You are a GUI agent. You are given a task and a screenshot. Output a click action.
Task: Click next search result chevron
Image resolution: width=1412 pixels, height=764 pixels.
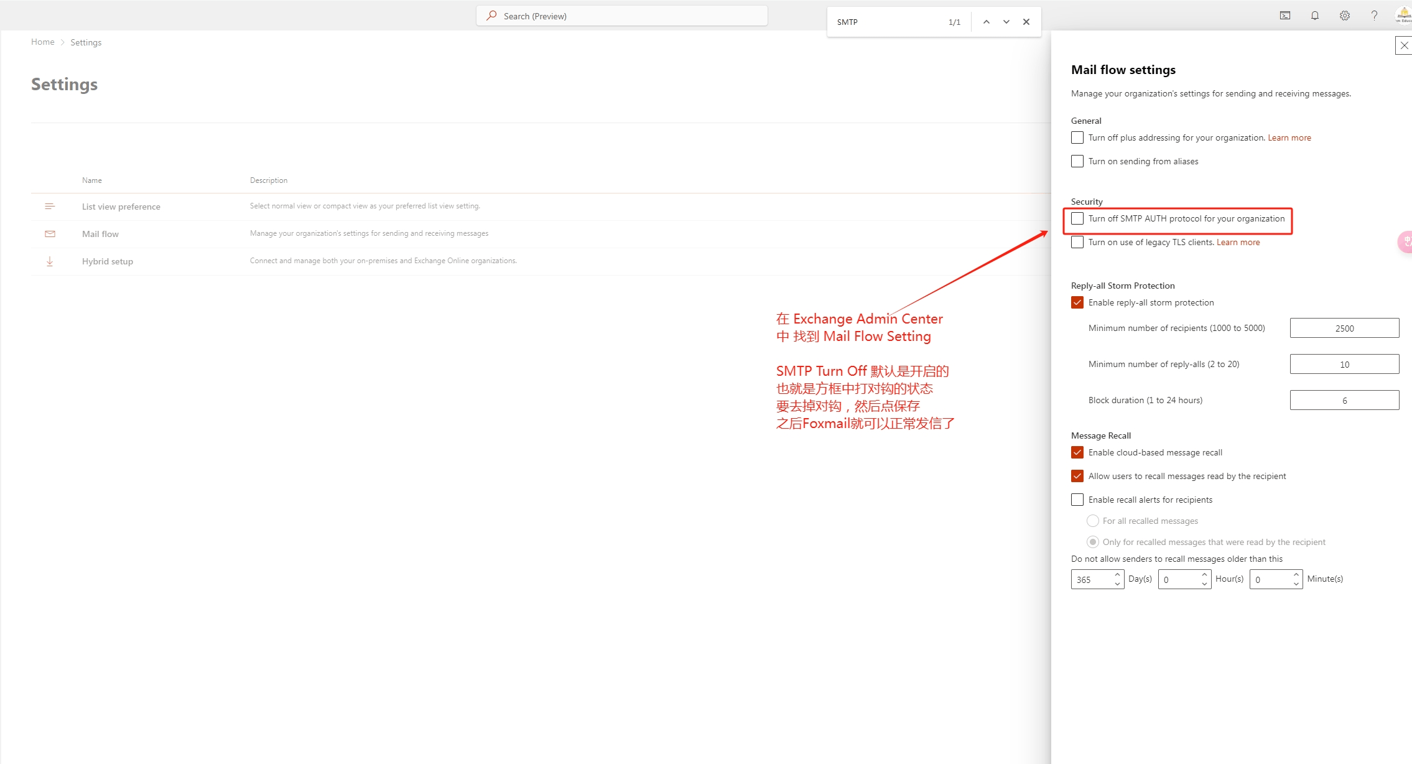point(1005,21)
